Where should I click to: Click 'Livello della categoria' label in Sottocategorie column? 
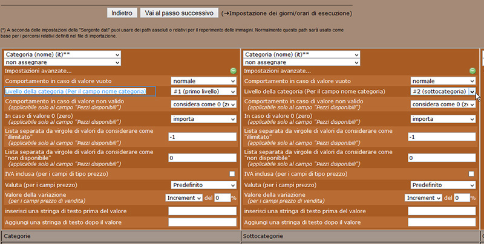(315, 92)
